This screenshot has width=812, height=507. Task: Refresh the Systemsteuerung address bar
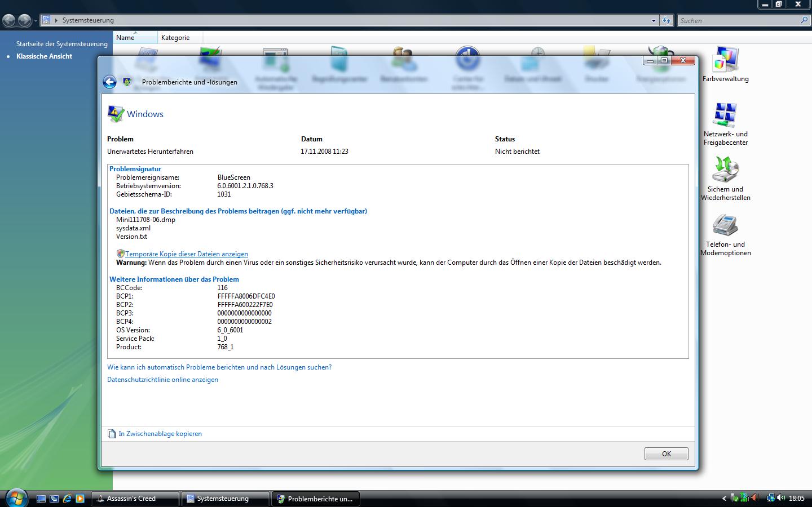667,20
